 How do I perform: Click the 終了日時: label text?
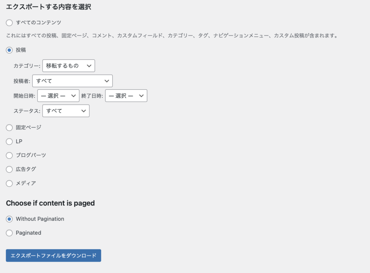coord(92,96)
